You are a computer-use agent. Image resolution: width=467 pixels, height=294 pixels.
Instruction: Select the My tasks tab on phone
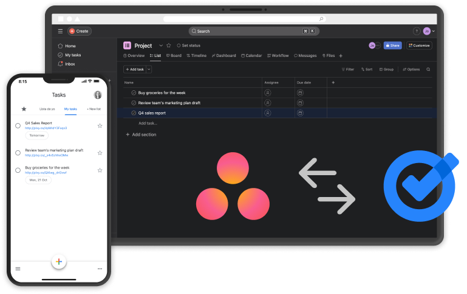click(x=70, y=109)
